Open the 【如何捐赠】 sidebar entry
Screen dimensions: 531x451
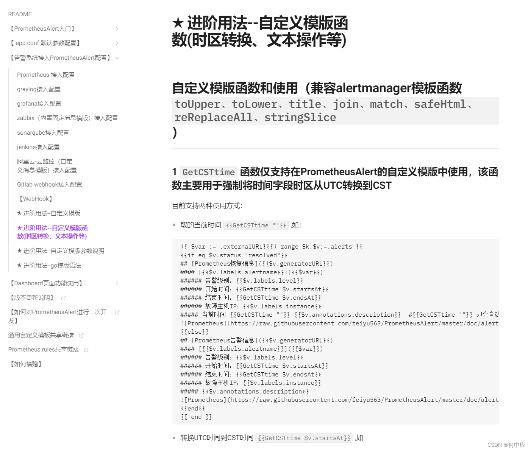[26, 364]
